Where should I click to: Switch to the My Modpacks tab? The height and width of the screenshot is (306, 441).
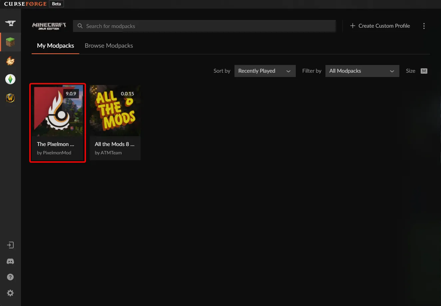click(x=56, y=46)
